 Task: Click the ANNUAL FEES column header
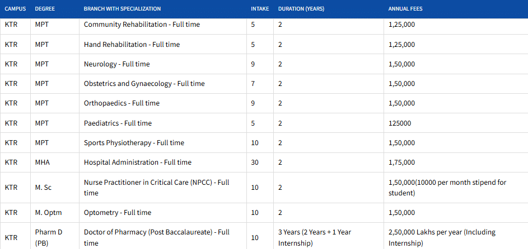tap(405, 9)
